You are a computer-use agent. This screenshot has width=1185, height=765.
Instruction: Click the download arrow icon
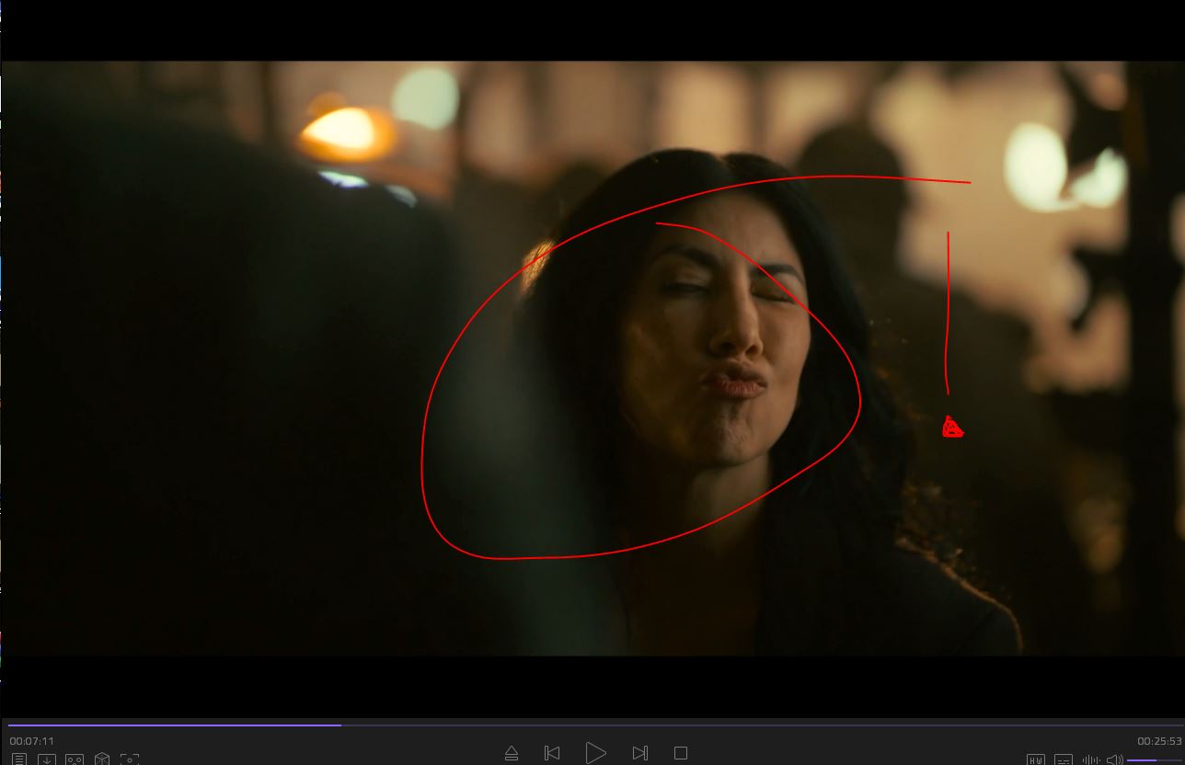46,759
